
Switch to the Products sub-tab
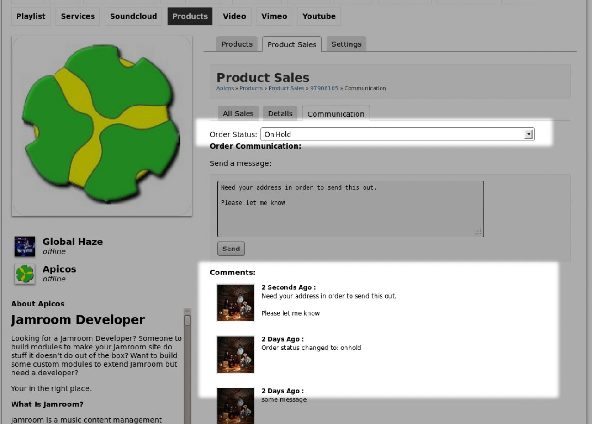tap(237, 44)
